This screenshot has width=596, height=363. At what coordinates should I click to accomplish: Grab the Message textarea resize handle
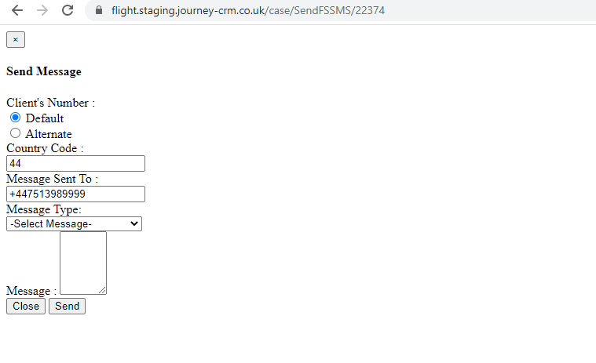click(103, 291)
